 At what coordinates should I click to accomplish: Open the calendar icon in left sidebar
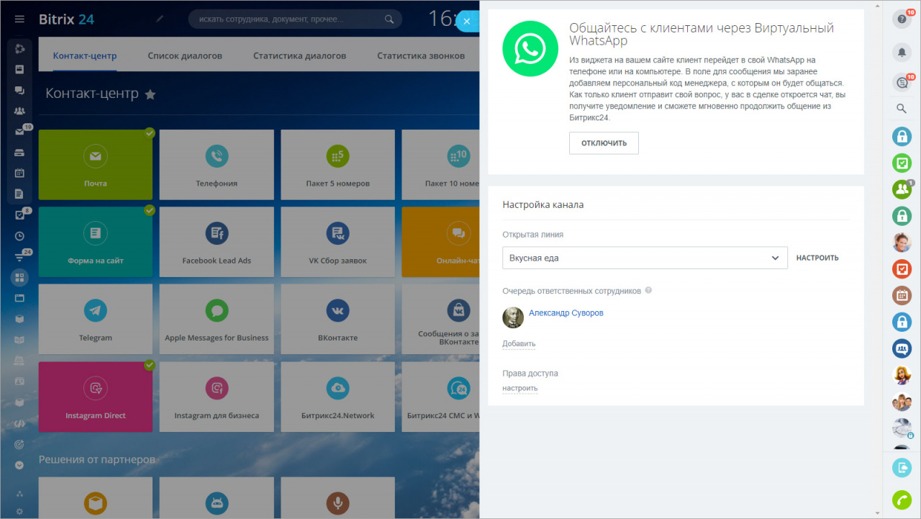point(19,173)
